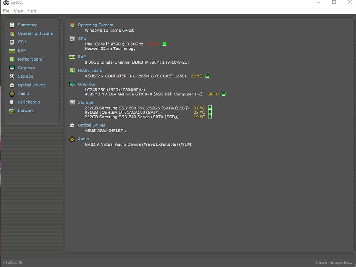Click the Motherboard icon in summary panel

(72, 71)
